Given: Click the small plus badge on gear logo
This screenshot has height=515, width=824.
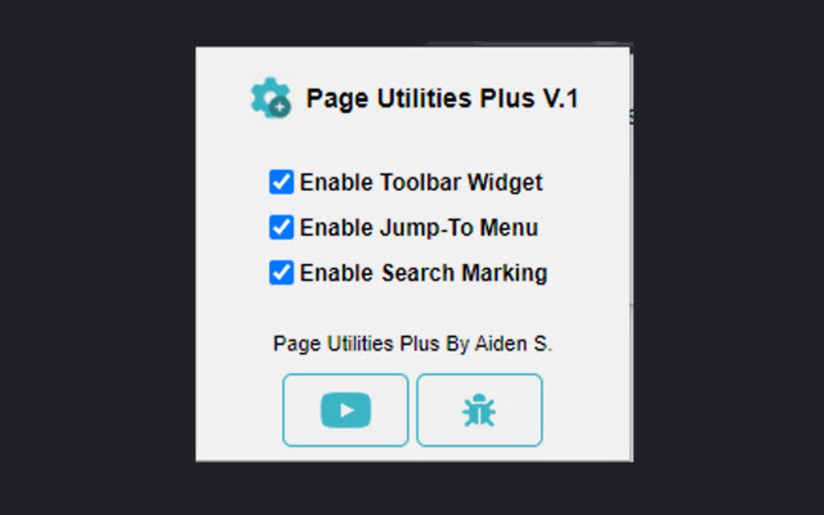Looking at the screenshot, I should [x=280, y=107].
